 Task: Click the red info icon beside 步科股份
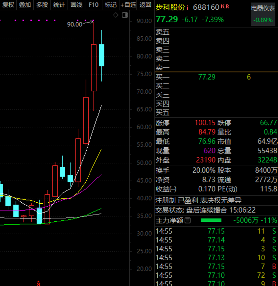tap(188, 7)
